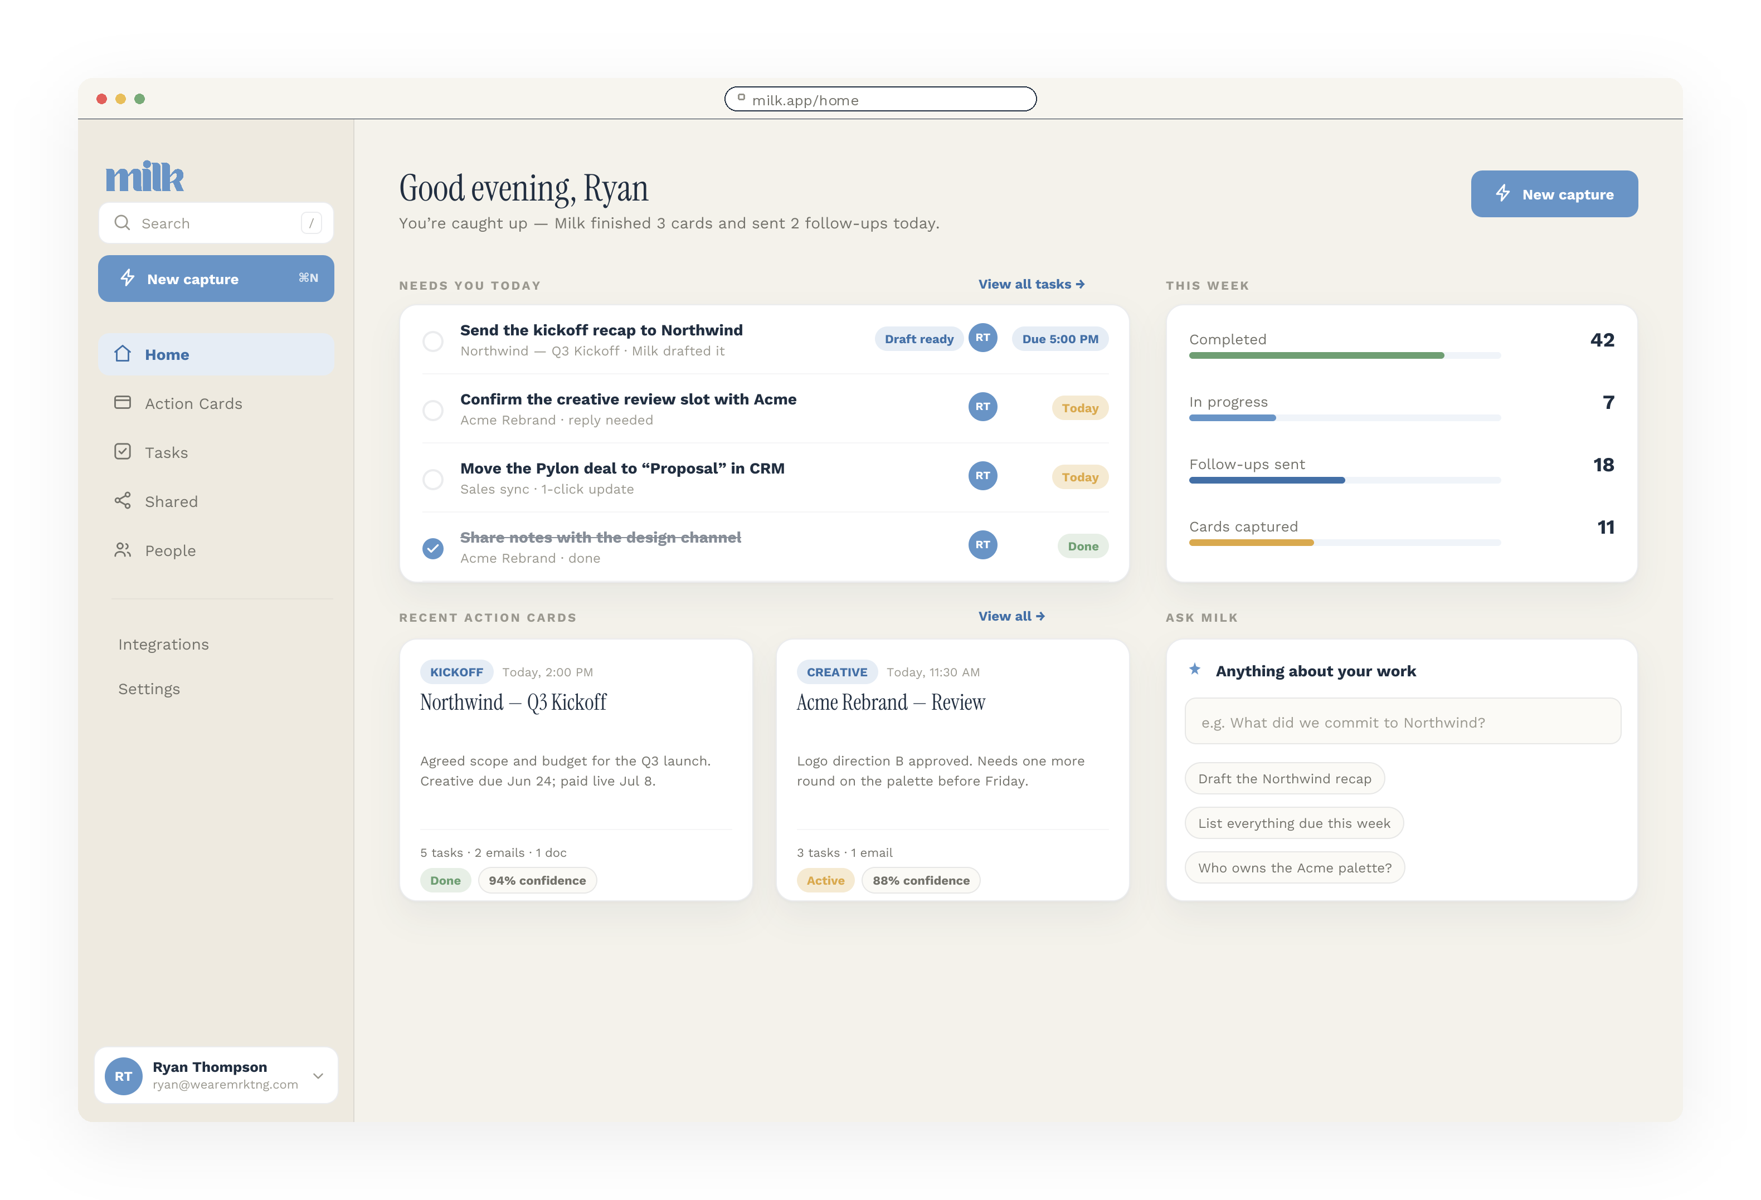
Task: Click the site icon in the address bar
Action: 741,97
